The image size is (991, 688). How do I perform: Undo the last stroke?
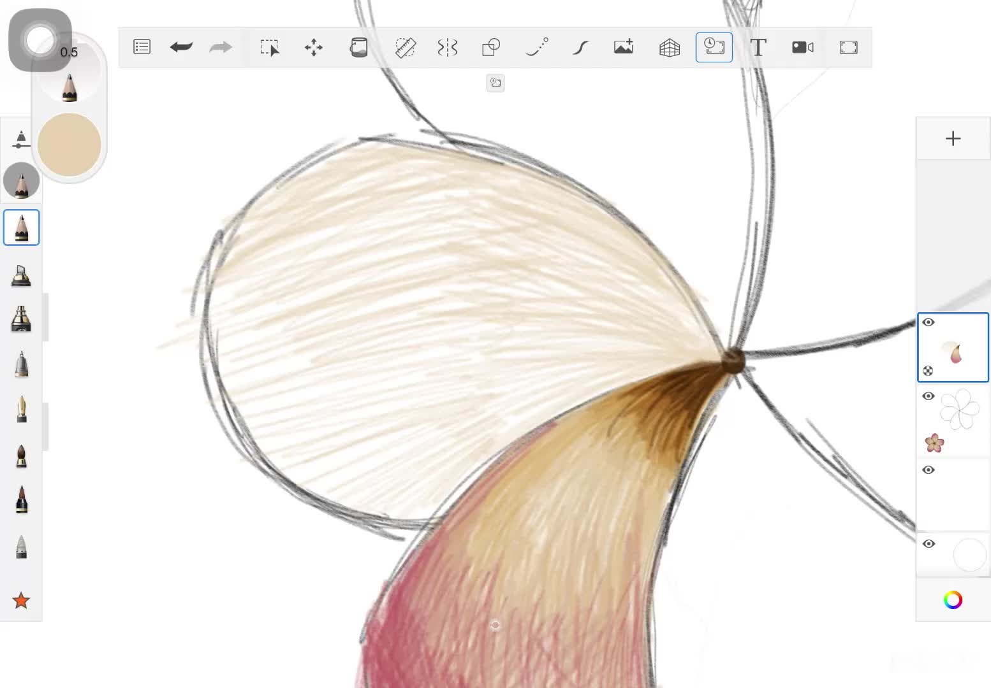pyautogui.click(x=181, y=47)
